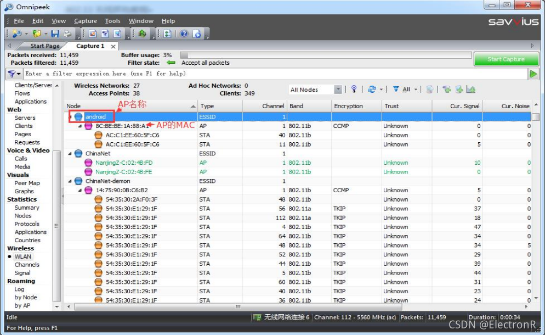545x335 pixels.
Task: Close the Capture 1 tab
Action: pos(113,46)
